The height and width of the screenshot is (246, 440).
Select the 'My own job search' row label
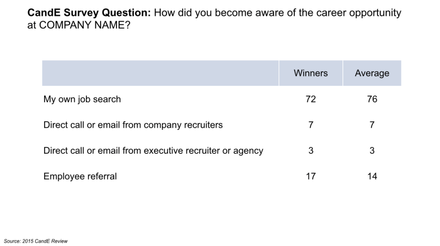pyautogui.click(x=82, y=99)
